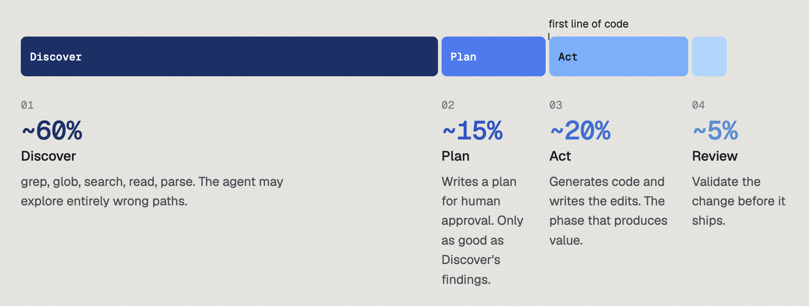Click the 'grep, glob, search' description text
Image resolution: width=809 pixels, height=306 pixels.
pos(152,191)
